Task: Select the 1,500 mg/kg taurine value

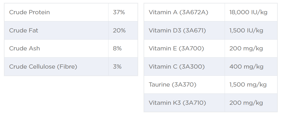Action: [248, 85]
